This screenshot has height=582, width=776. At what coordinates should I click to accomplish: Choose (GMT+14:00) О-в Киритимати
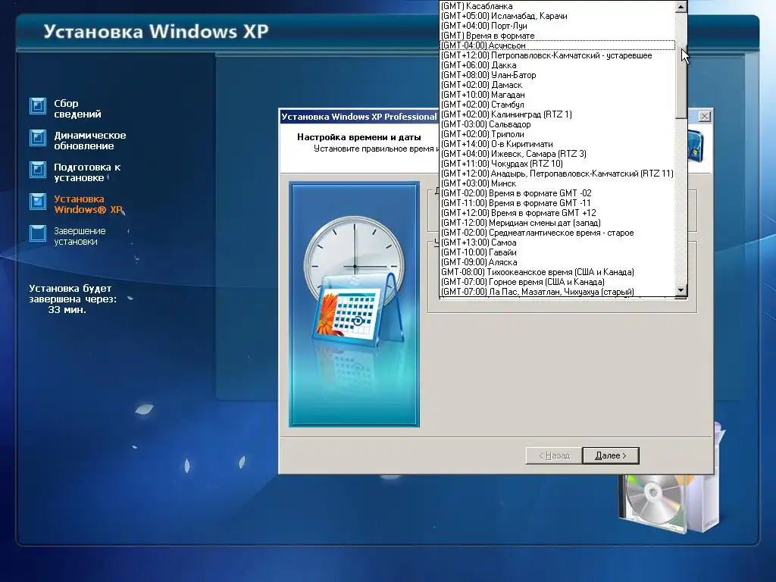[x=557, y=144]
